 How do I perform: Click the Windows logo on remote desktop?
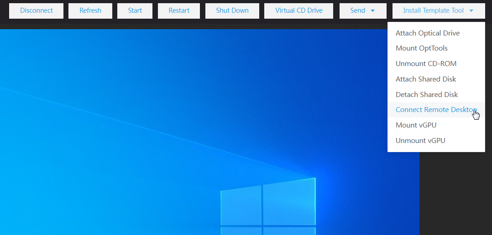point(268,206)
